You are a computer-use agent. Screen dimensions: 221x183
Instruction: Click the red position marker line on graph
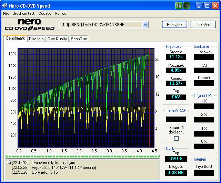tap(149, 98)
